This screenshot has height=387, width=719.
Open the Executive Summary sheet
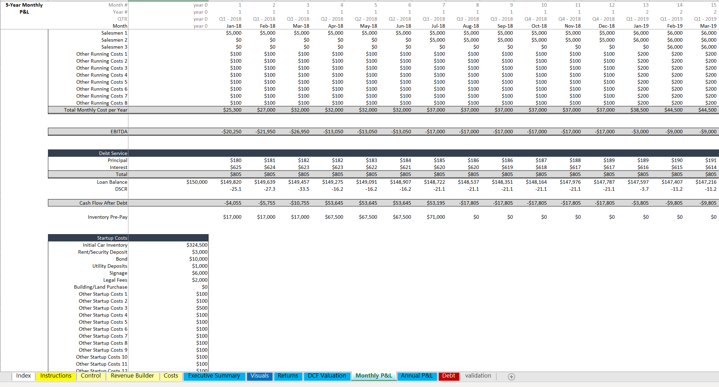(214, 376)
